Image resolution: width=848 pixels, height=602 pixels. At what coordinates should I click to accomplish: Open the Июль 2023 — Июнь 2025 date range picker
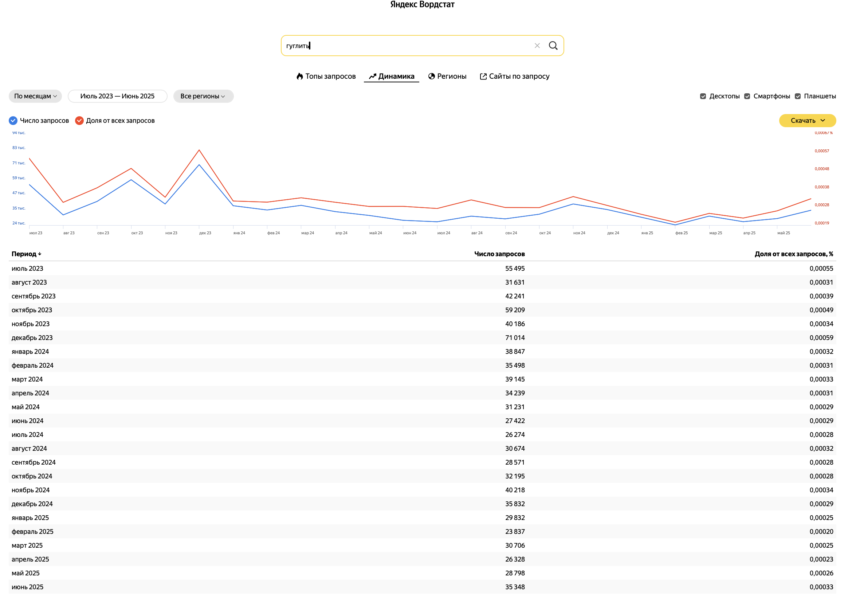click(x=118, y=96)
